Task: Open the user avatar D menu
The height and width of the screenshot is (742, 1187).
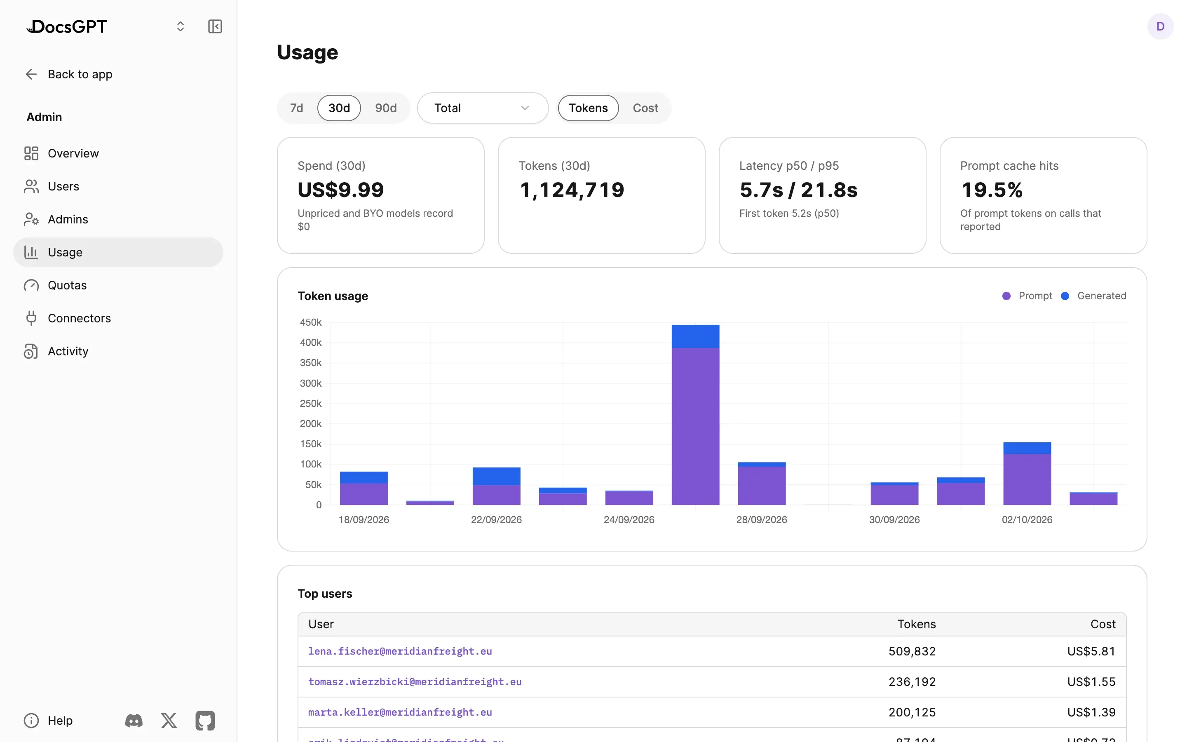Action: [1160, 26]
